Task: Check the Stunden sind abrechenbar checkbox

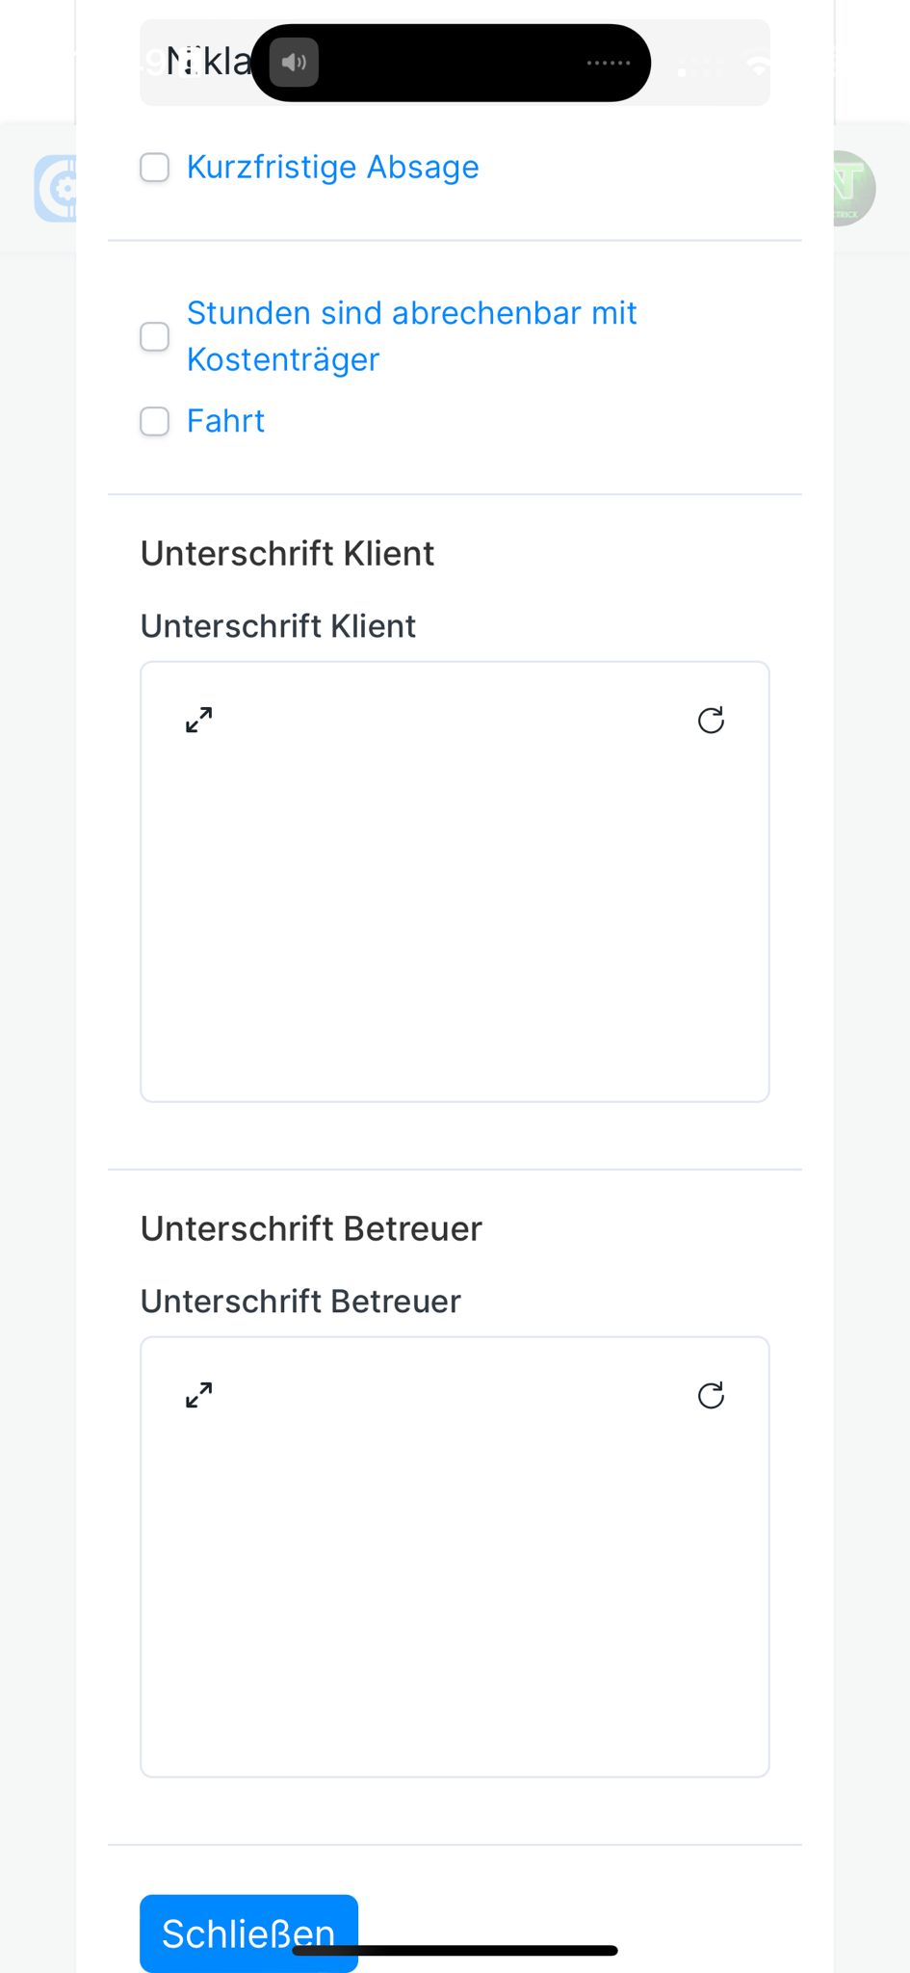Action: coord(155,337)
